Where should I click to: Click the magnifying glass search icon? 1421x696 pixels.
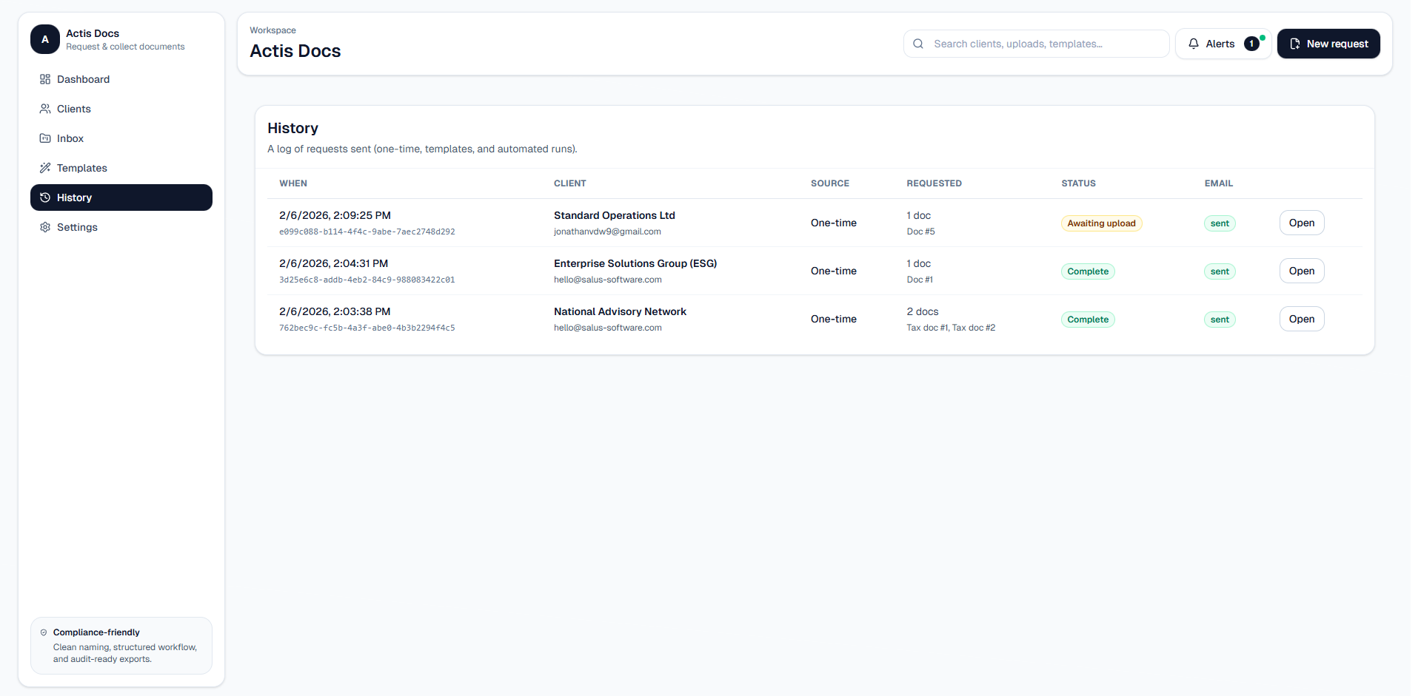917,43
